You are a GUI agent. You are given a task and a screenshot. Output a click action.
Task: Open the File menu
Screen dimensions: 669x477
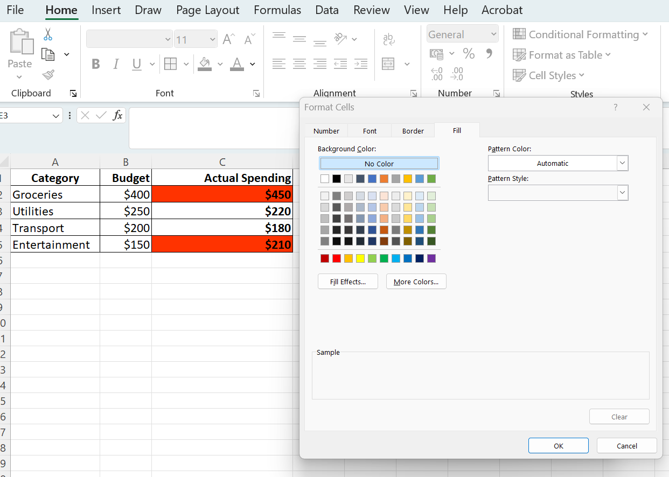(15, 10)
